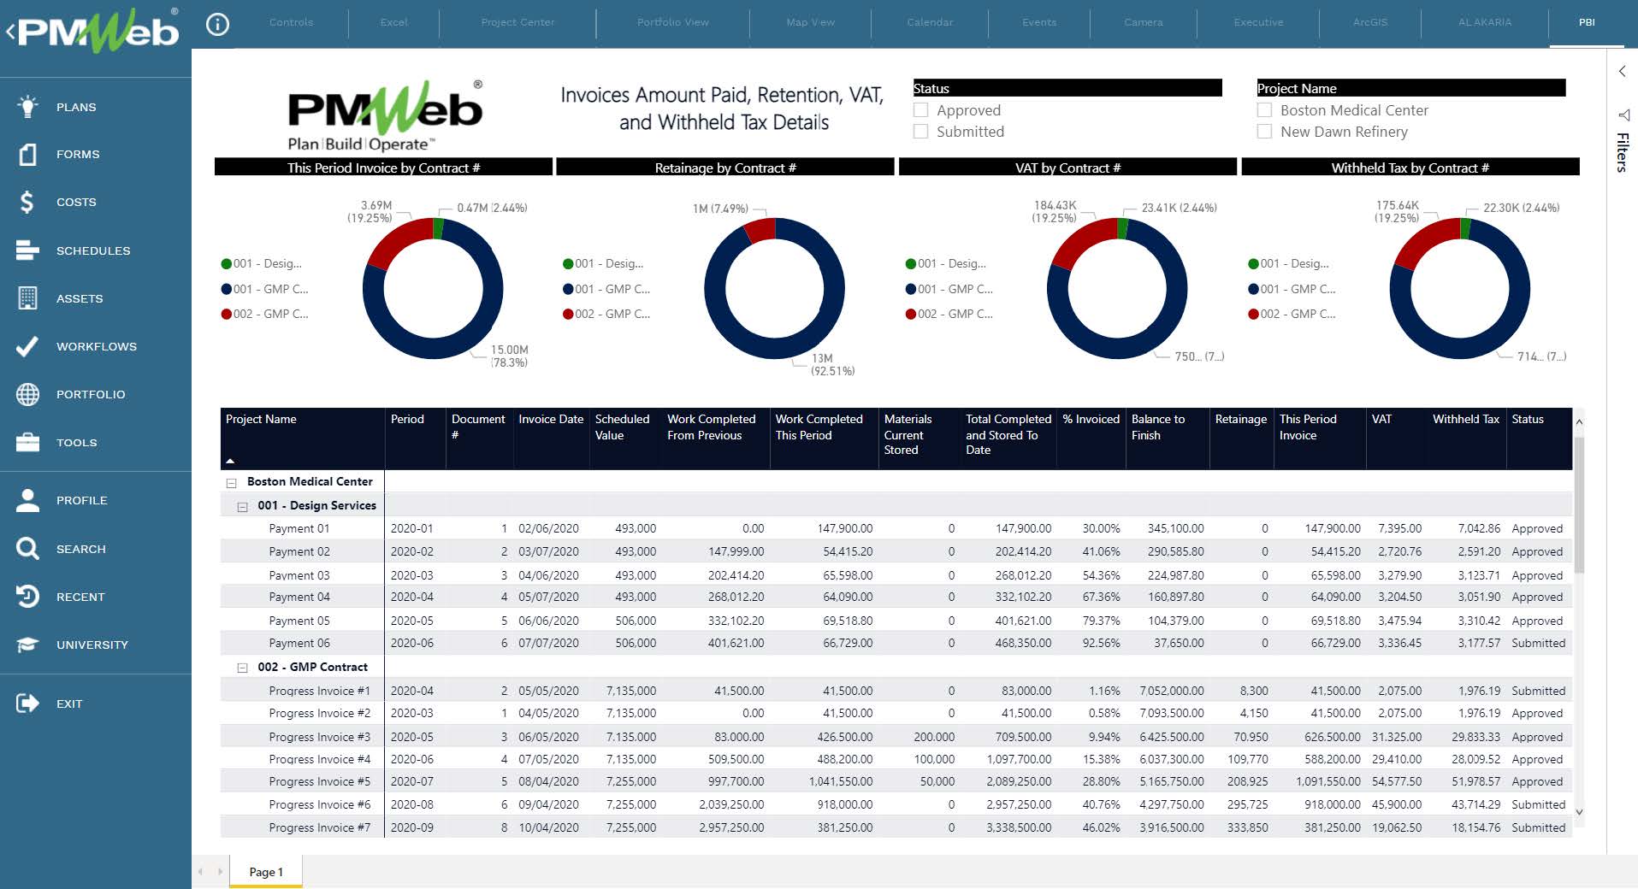Viewport: 1638px width, 889px height.
Task: Select the Payment 03 row label
Action: [299, 575]
